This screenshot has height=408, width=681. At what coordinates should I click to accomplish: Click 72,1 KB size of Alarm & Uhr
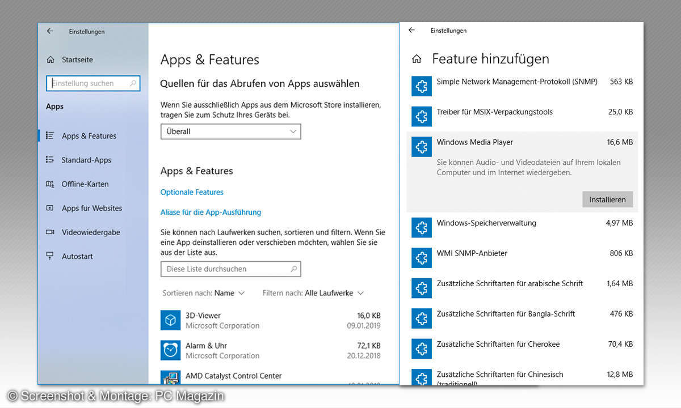click(x=369, y=346)
